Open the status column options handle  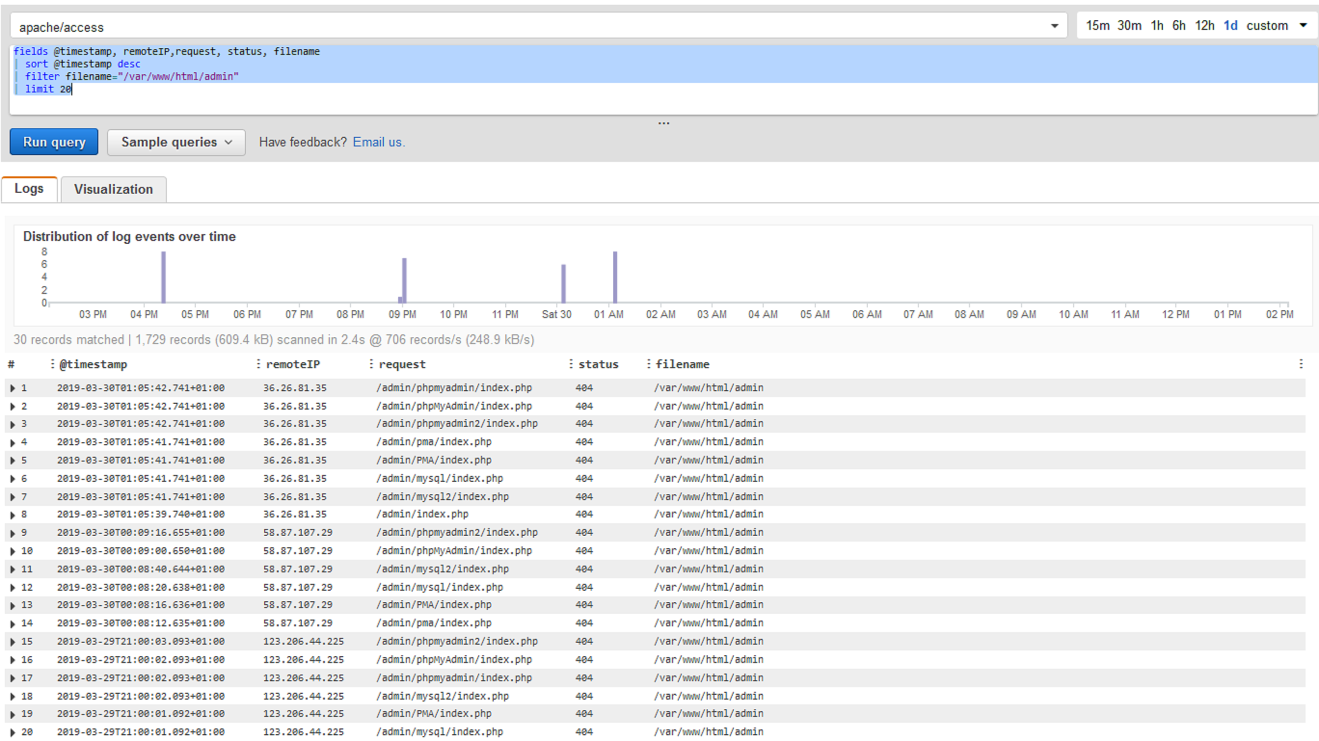click(x=571, y=364)
